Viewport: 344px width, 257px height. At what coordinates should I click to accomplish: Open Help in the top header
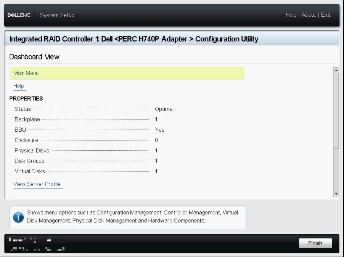coord(291,15)
